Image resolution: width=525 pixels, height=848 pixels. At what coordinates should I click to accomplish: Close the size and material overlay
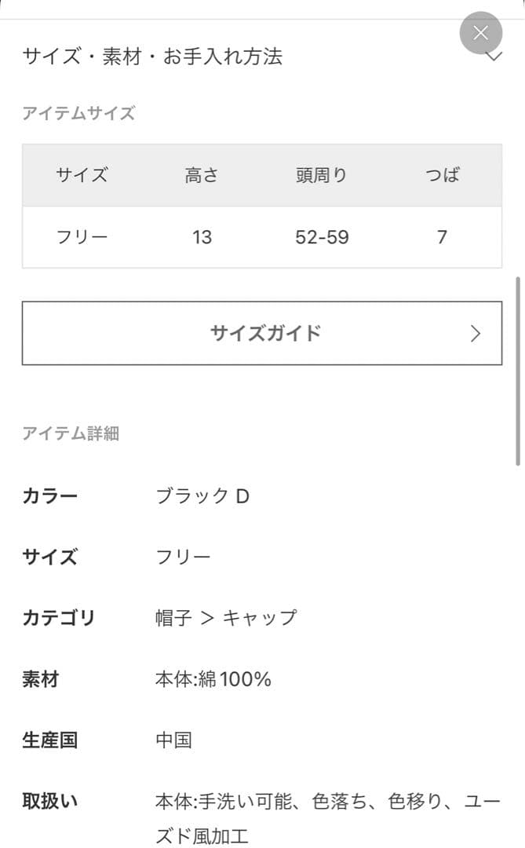pyautogui.click(x=480, y=33)
